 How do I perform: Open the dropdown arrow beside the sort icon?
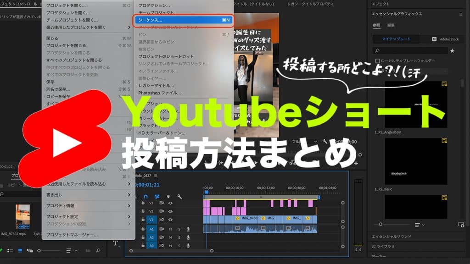[77, 251]
